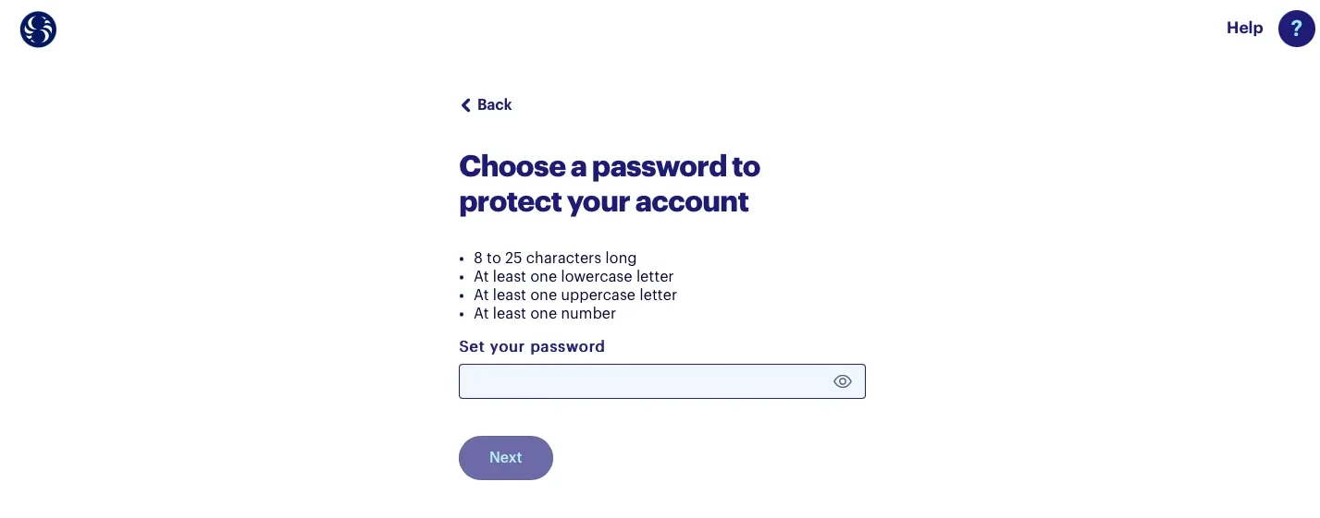Click the 'At least one uppercase letter' requirement
1320x518 pixels.
coord(575,295)
